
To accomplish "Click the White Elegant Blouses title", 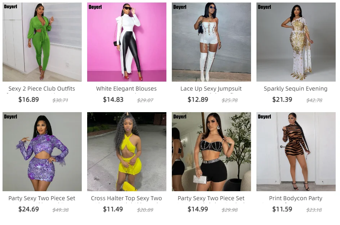I will 126,89.
